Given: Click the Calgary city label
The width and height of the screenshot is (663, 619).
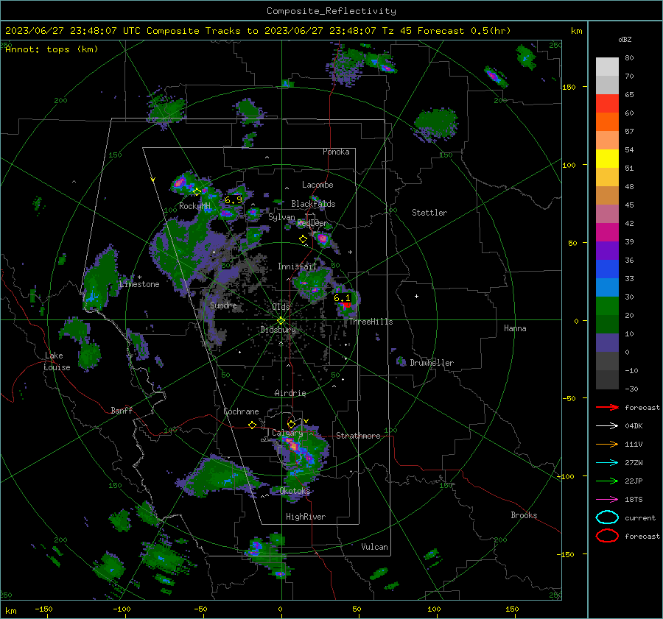Looking at the screenshot, I should pyautogui.click(x=287, y=433).
